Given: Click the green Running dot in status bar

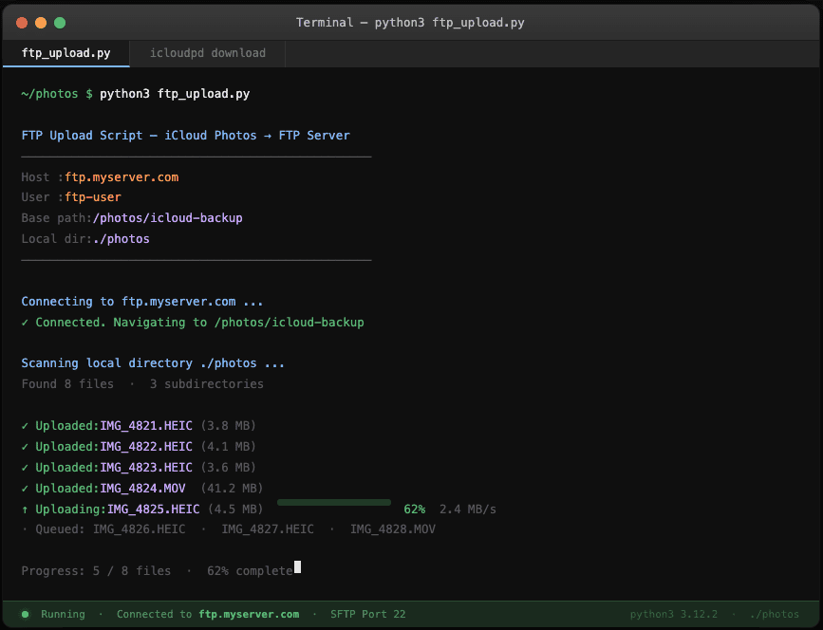Looking at the screenshot, I should (x=24, y=614).
